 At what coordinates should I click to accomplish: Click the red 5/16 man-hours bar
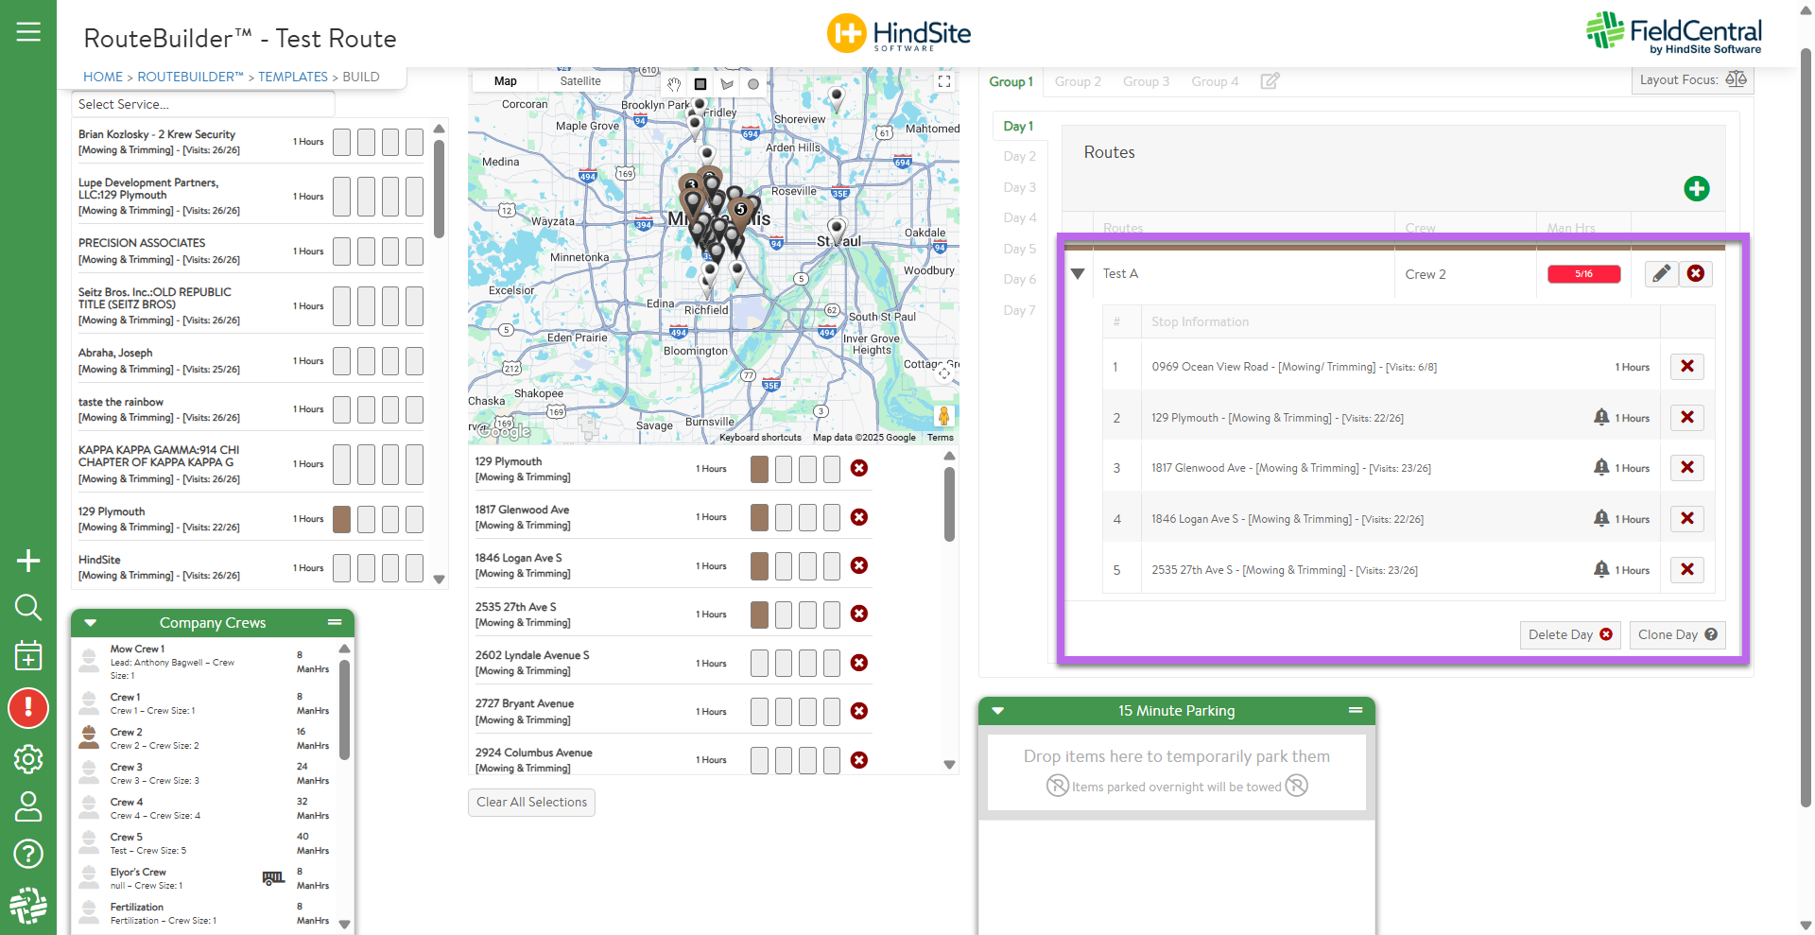pyautogui.click(x=1583, y=274)
